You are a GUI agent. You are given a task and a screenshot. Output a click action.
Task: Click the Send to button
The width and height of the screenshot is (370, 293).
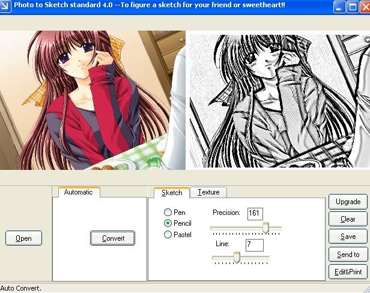pos(348,255)
